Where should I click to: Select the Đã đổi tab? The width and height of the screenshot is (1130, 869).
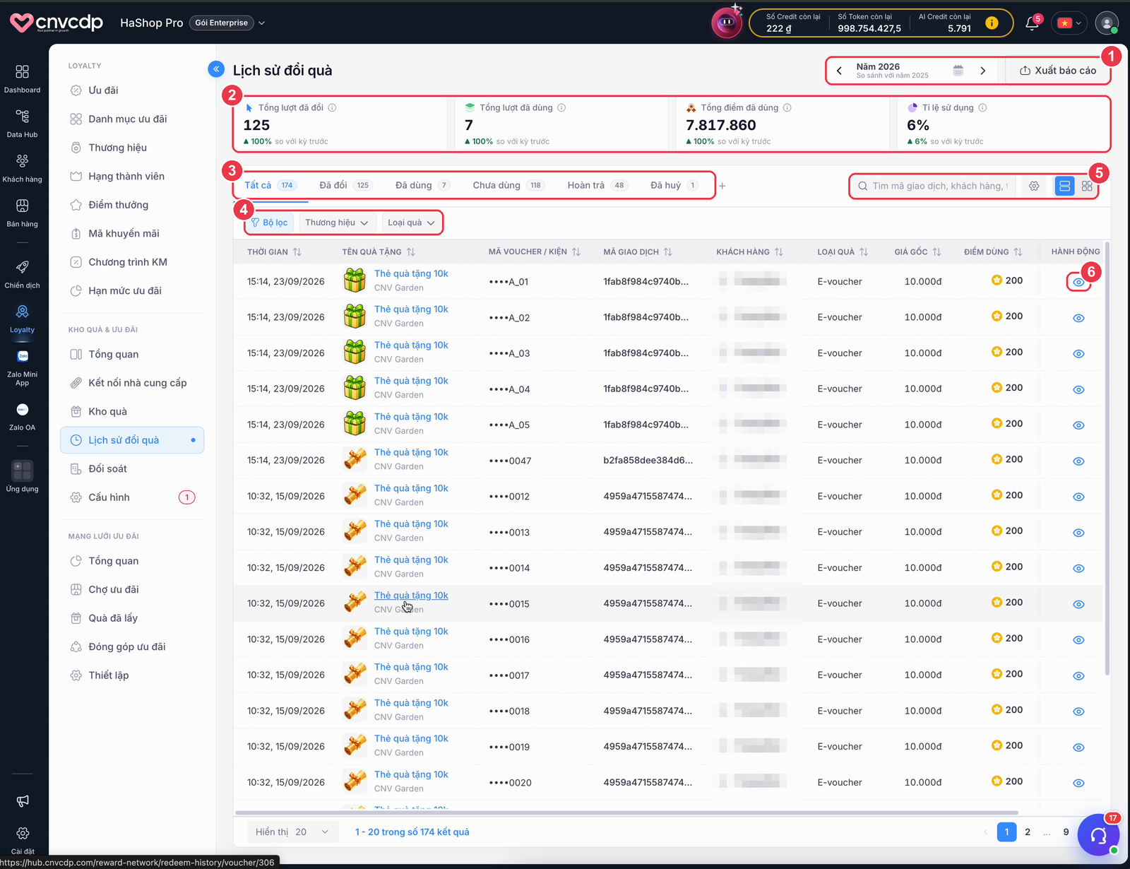tap(345, 185)
